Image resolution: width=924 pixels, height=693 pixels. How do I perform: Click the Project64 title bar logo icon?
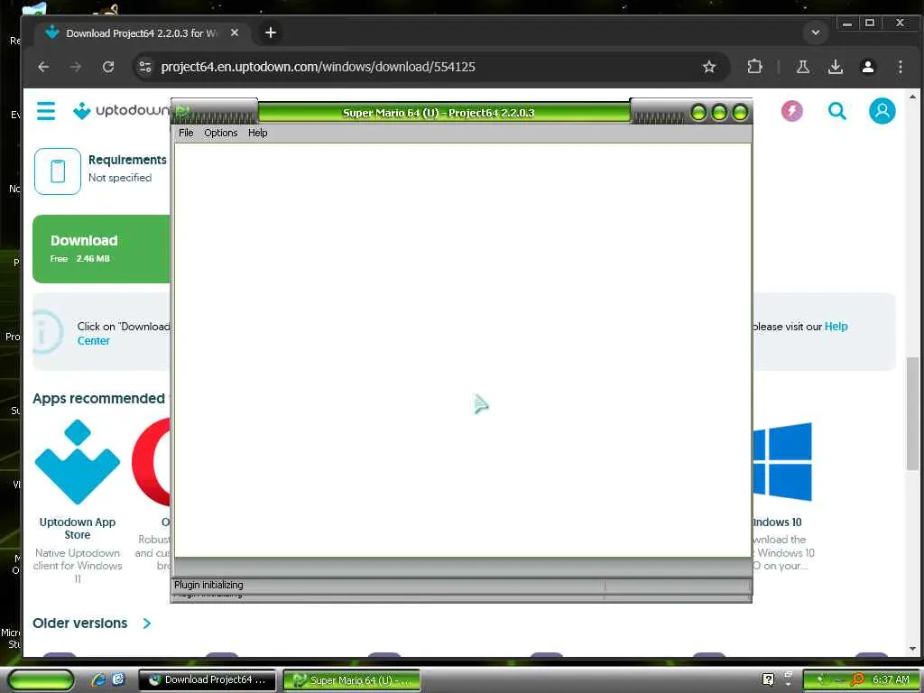pos(182,111)
